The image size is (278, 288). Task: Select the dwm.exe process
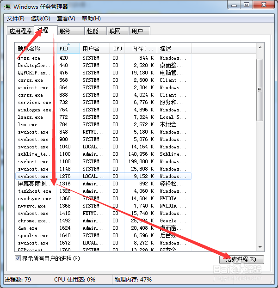pos(103,228)
